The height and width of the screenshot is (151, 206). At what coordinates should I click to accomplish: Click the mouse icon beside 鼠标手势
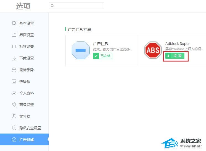(x=14, y=70)
